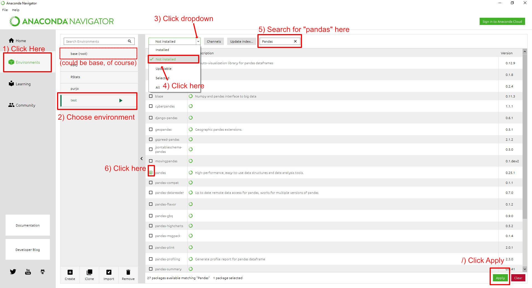Open the File menu
532x288 pixels.
pyautogui.click(x=5, y=10)
